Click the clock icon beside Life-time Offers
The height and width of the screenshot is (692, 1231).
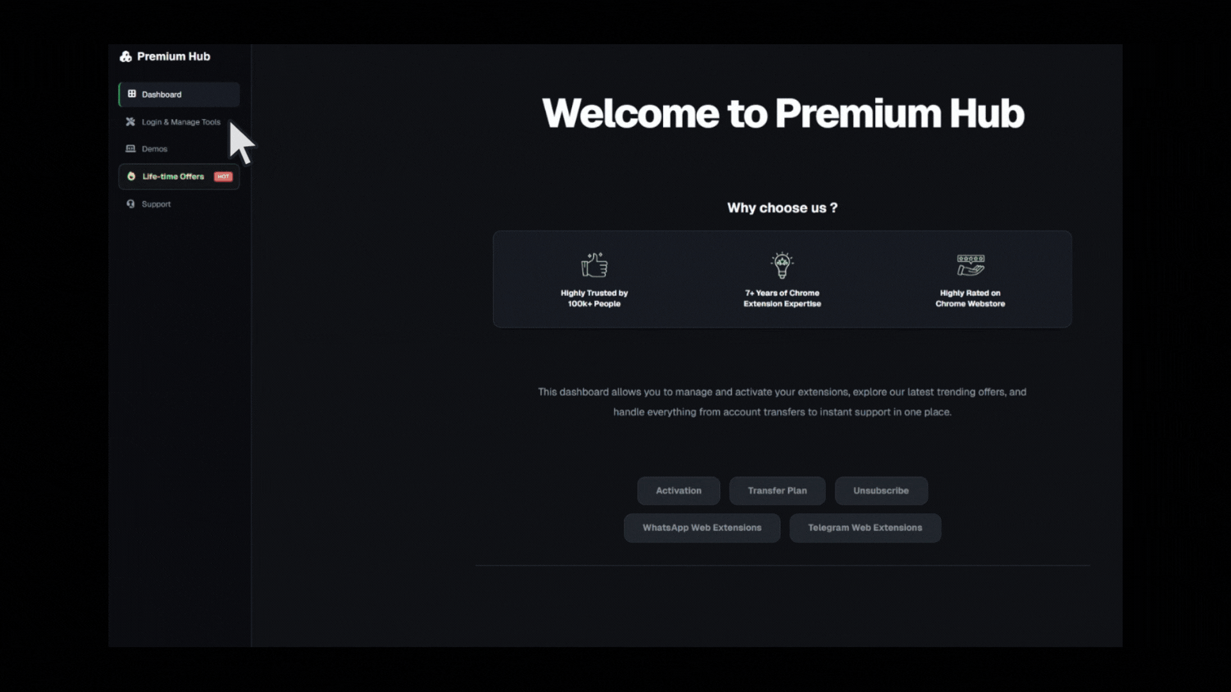tap(131, 176)
